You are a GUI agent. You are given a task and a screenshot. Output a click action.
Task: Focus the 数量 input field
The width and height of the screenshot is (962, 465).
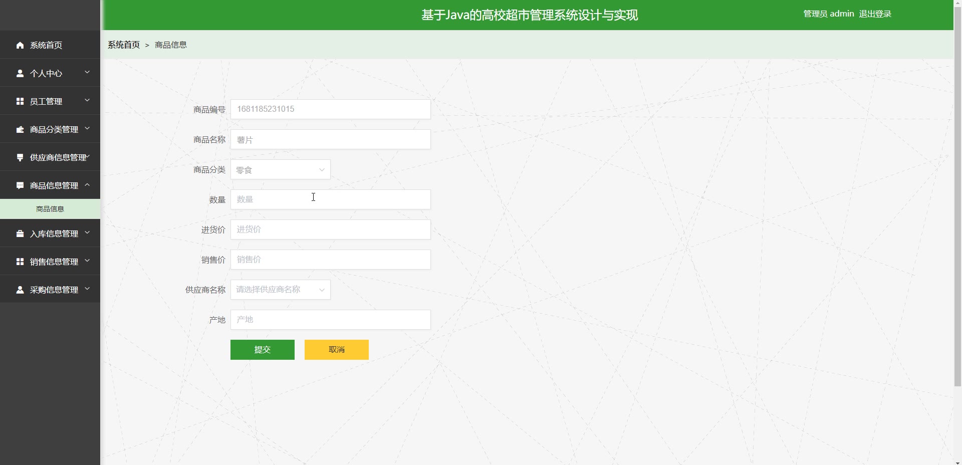(x=331, y=199)
